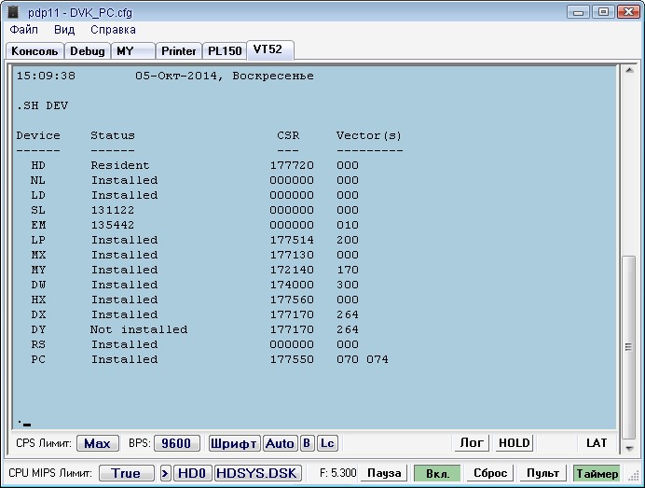Open the Шрифт font button

click(234, 443)
